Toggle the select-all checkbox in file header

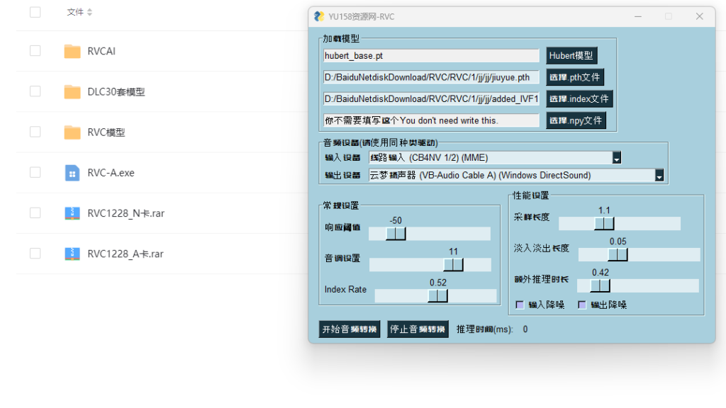coord(35,12)
